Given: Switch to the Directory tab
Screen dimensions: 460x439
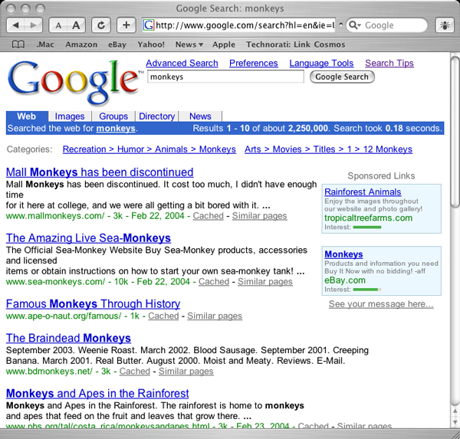Looking at the screenshot, I should [x=157, y=116].
